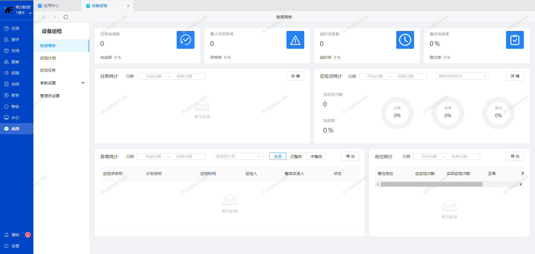Open the 请选择巡检点 dropdown
The height and width of the screenshot is (254, 535).
tap(463, 76)
